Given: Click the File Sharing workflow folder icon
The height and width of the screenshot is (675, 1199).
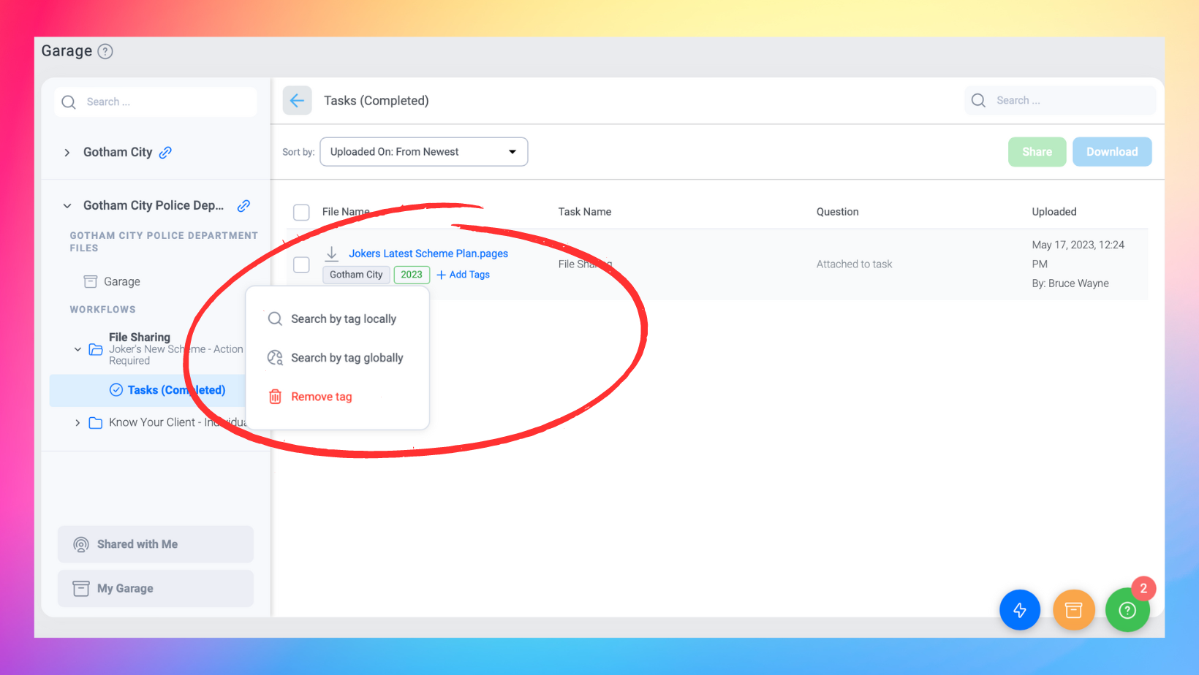Looking at the screenshot, I should (95, 350).
